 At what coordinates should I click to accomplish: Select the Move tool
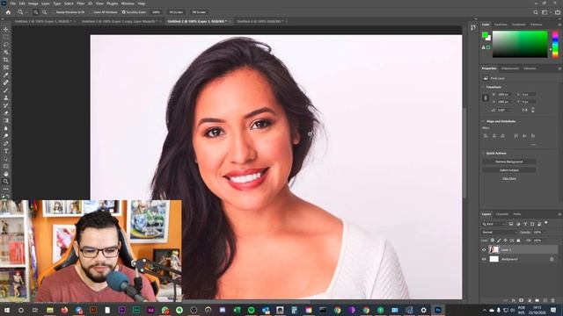tap(6, 29)
